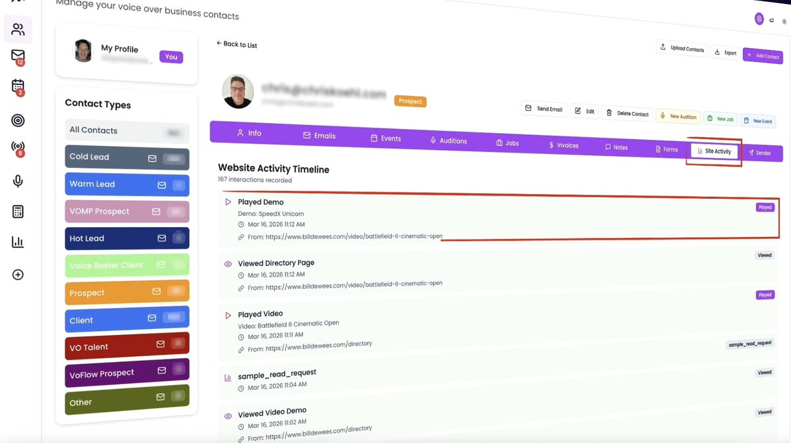Screen dimensions: 791x443
Task: Switch to the Jobs tab
Action: point(508,143)
